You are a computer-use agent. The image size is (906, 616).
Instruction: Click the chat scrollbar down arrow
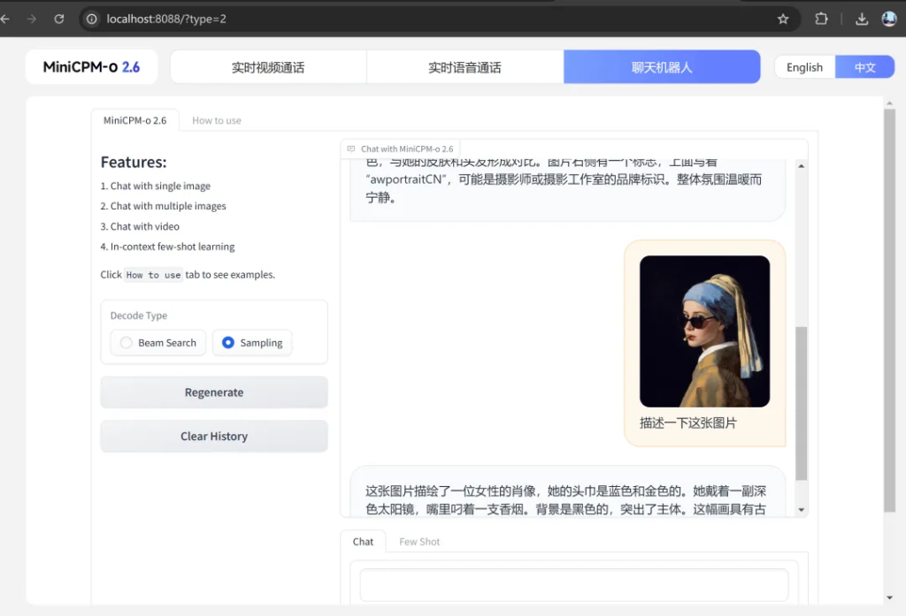(x=801, y=509)
